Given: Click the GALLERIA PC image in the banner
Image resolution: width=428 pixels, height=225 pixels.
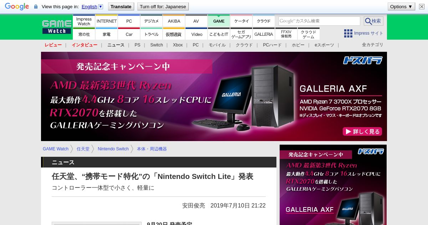Looking at the screenshot, I should (x=245, y=97).
